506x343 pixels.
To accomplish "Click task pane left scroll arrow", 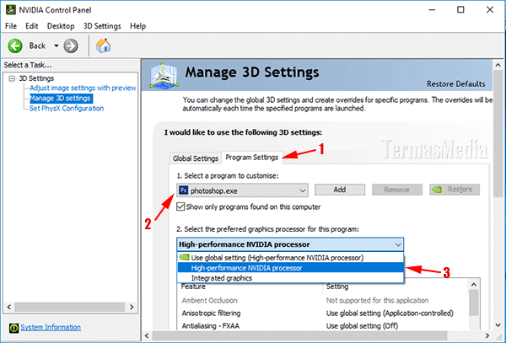I will click(x=9, y=307).
